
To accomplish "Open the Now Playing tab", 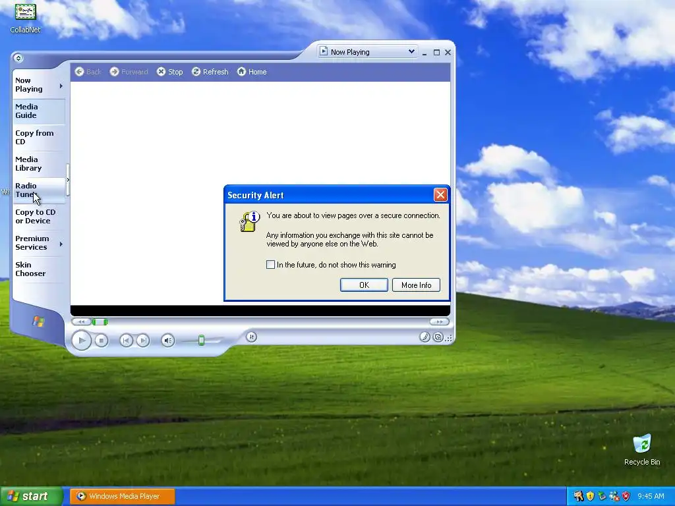I will (38, 85).
